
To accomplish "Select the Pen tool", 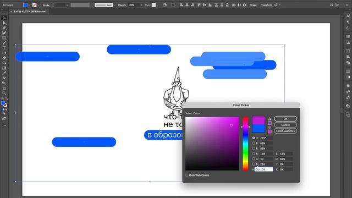I will pos(4,28).
